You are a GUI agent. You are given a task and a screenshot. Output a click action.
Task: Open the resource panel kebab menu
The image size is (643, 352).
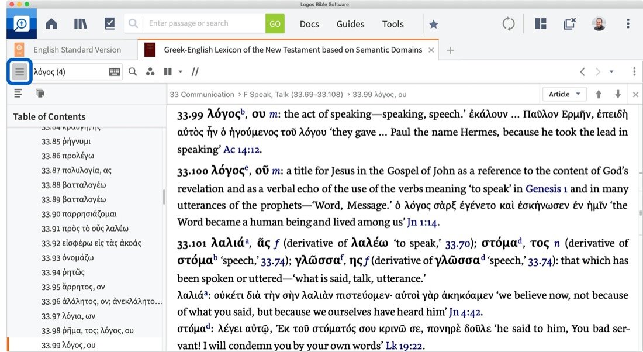pos(634,72)
